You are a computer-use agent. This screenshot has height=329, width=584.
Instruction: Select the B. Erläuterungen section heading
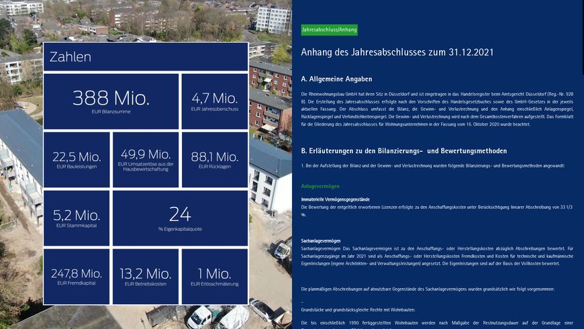click(x=404, y=151)
